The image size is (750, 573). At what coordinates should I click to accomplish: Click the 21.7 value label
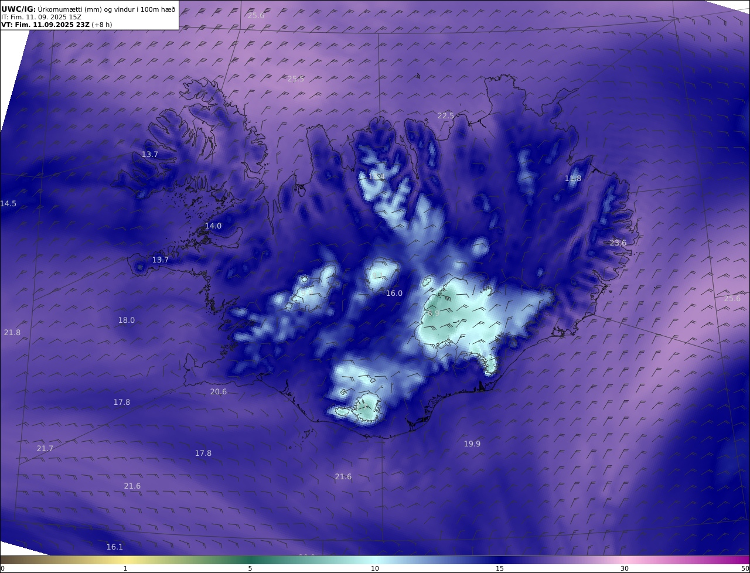pos(45,449)
